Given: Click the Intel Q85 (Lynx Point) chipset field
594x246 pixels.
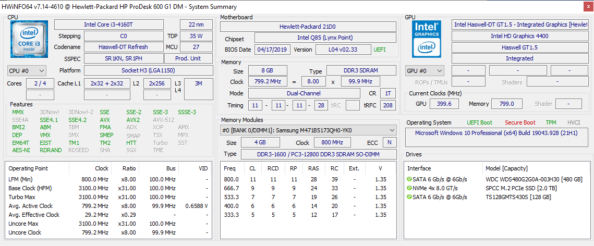Looking at the screenshot, I should click(x=326, y=38).
